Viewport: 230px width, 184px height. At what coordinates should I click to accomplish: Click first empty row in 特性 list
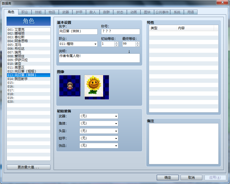pyautogui.click(x=184, y=33)
